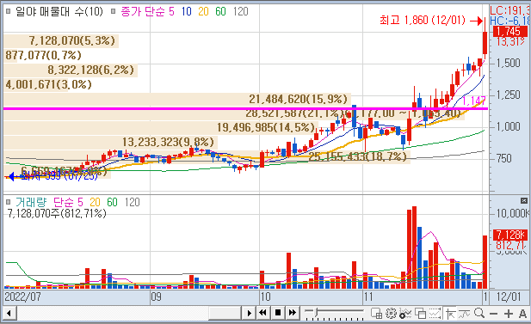Click the scroll-right arrow on the chart scrollbar
This screenshot has width=531, height=324.
pos(249,313)
